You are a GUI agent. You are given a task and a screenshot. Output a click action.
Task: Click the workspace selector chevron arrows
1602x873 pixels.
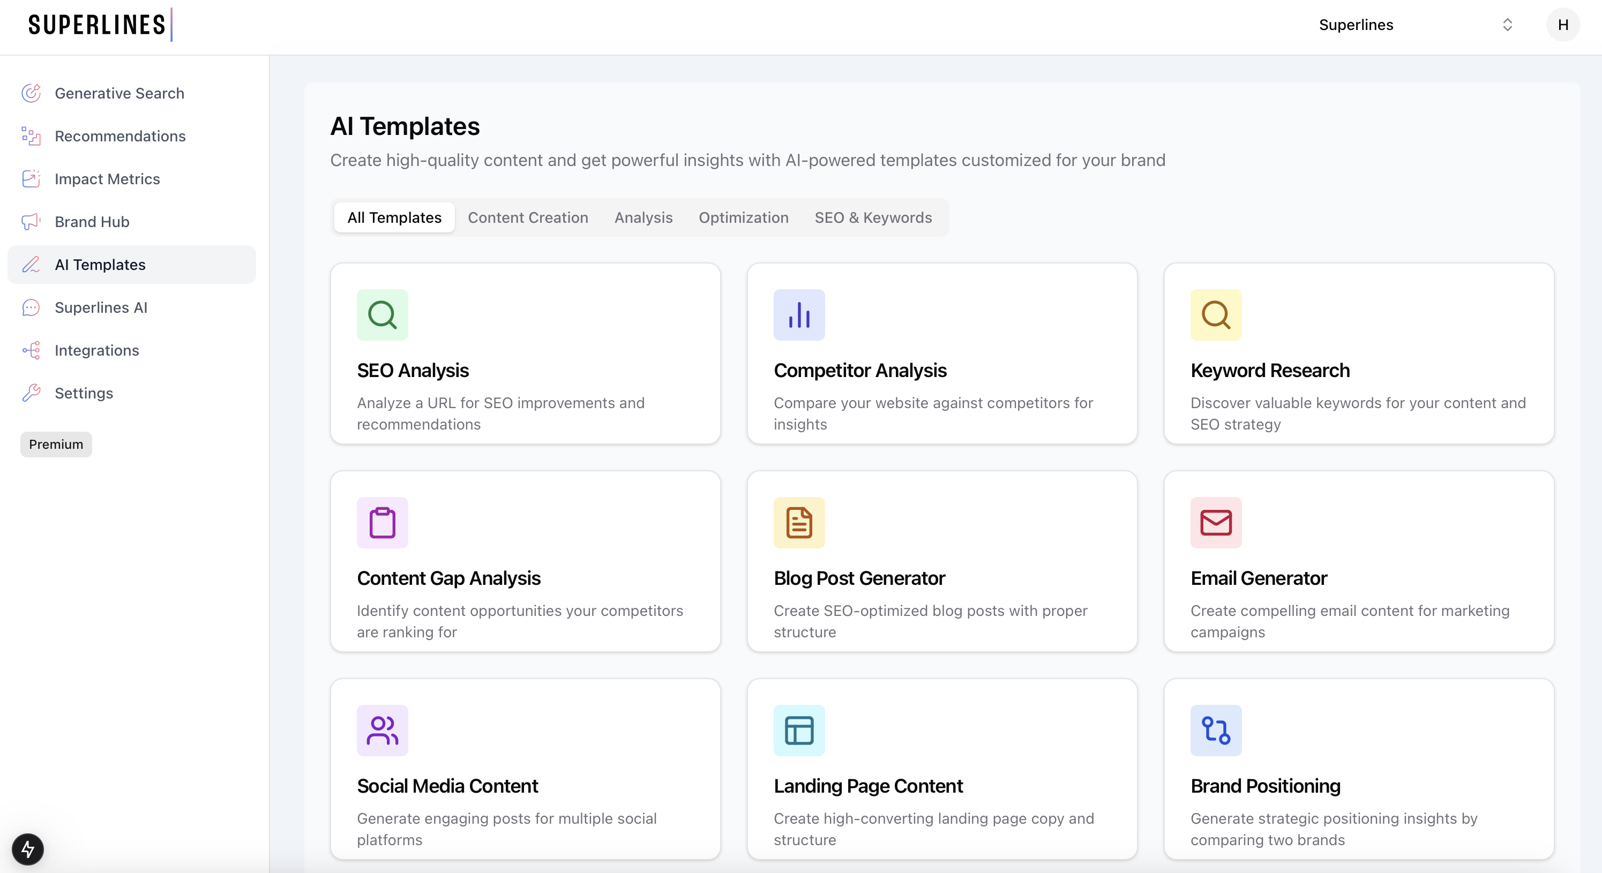pyautogui.click(x=1507, y=25)
